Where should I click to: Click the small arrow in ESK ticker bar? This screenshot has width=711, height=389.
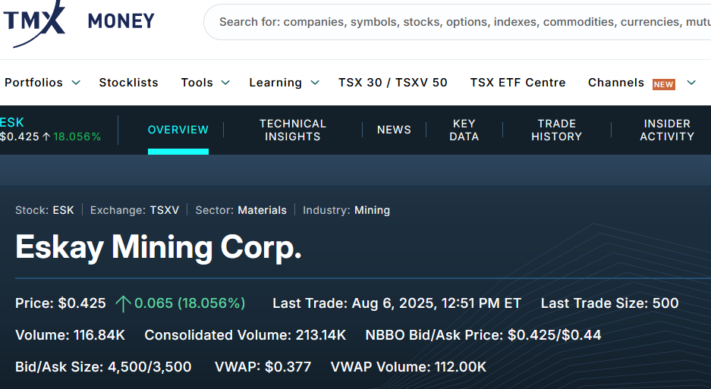(x=46, y=136)
